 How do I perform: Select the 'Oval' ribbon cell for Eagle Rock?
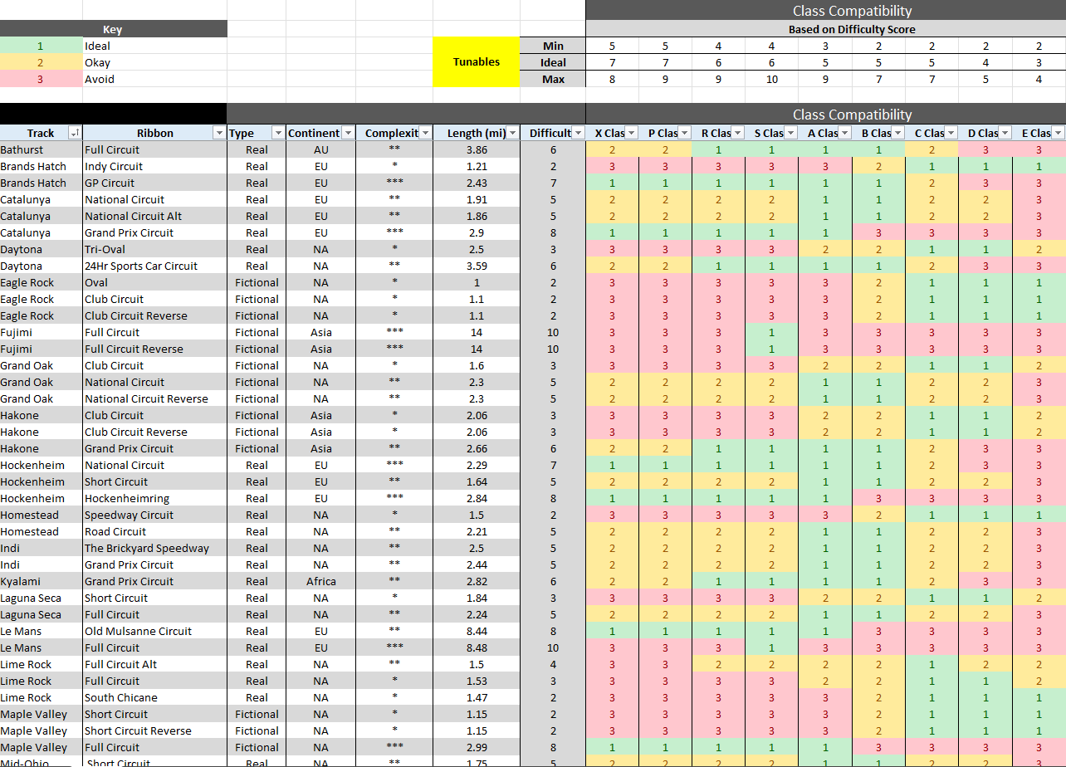click(x=154, y=282)
